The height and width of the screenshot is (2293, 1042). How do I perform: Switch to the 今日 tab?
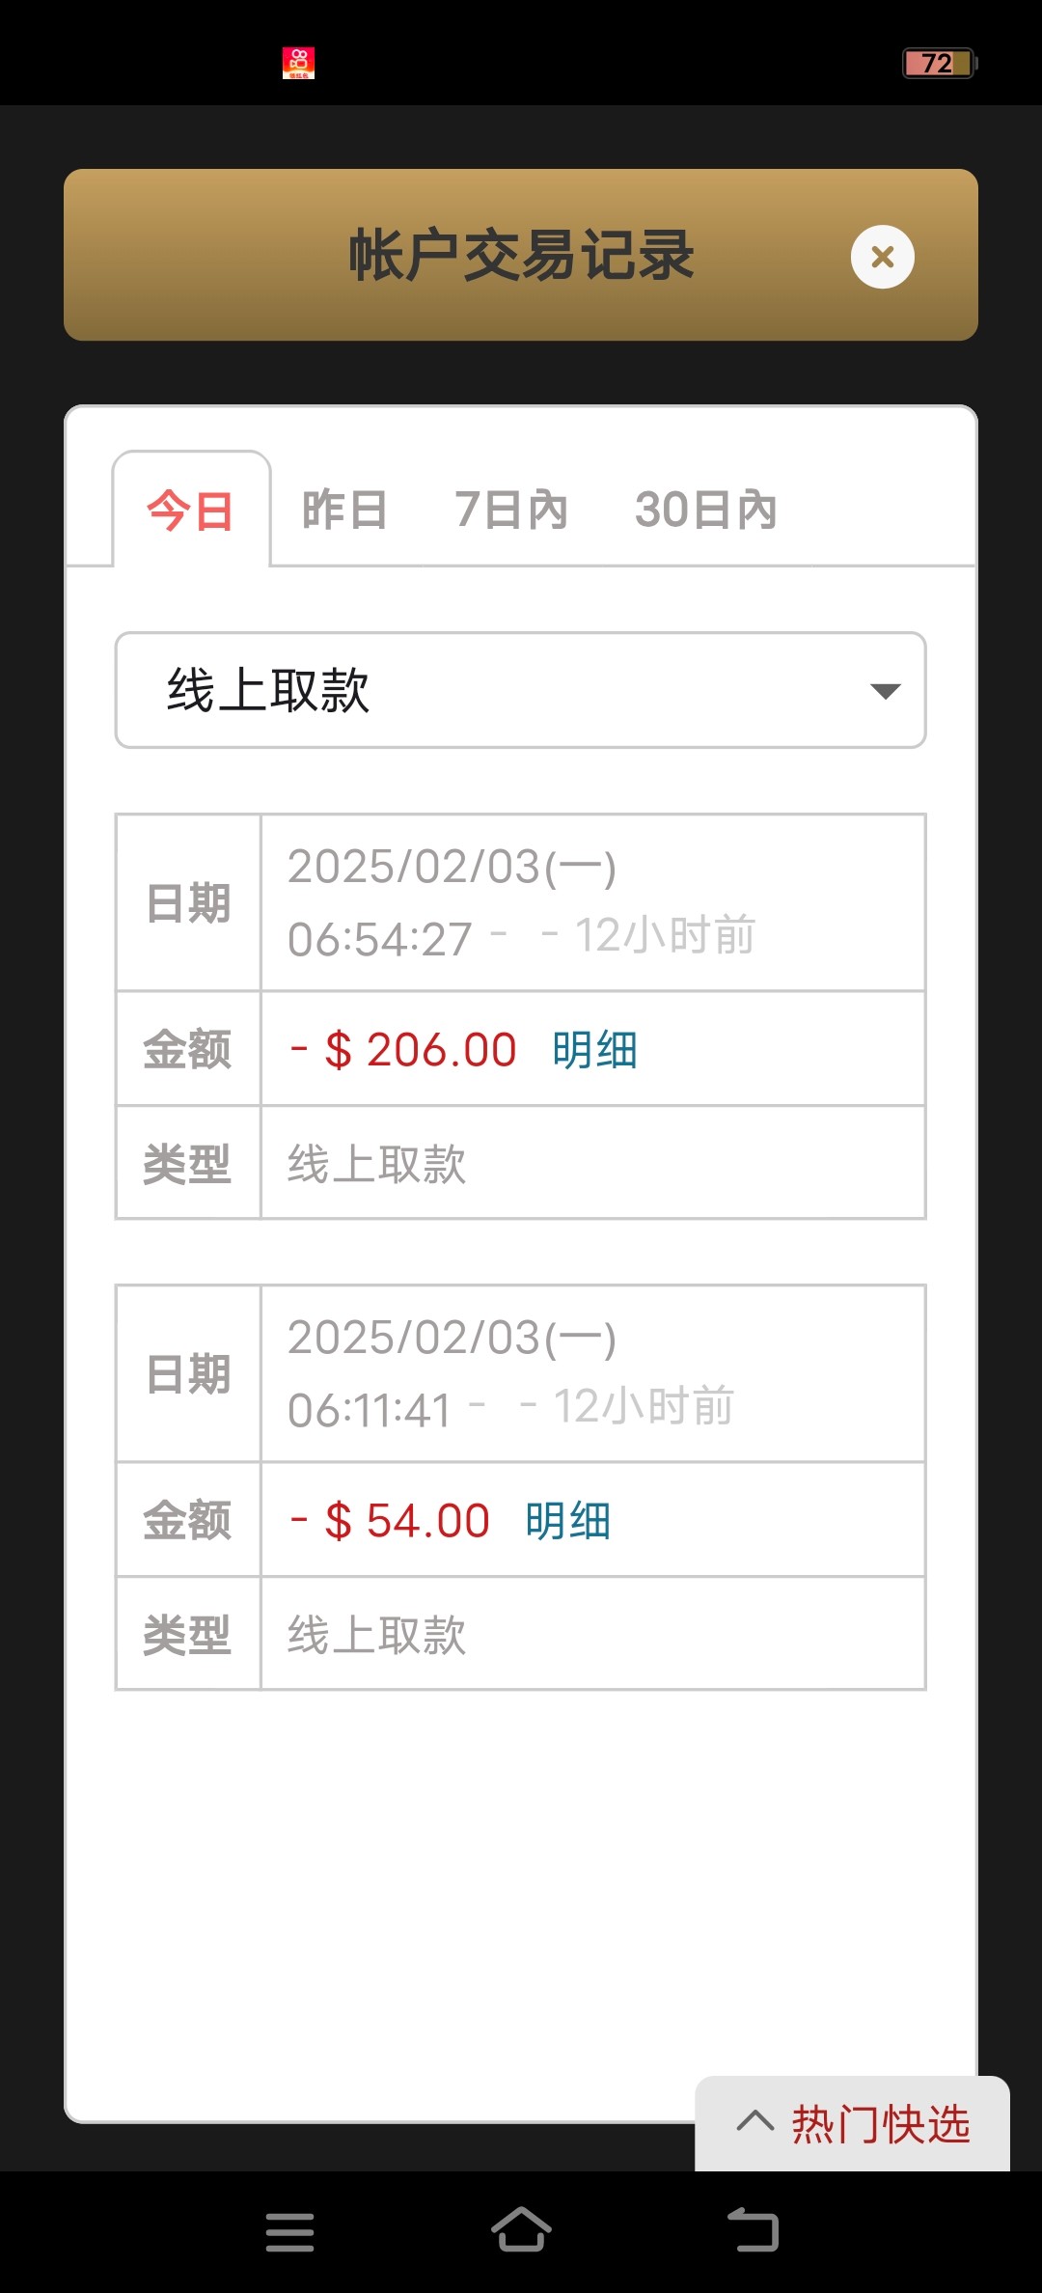pyautogui.click(x=191, y=511)
